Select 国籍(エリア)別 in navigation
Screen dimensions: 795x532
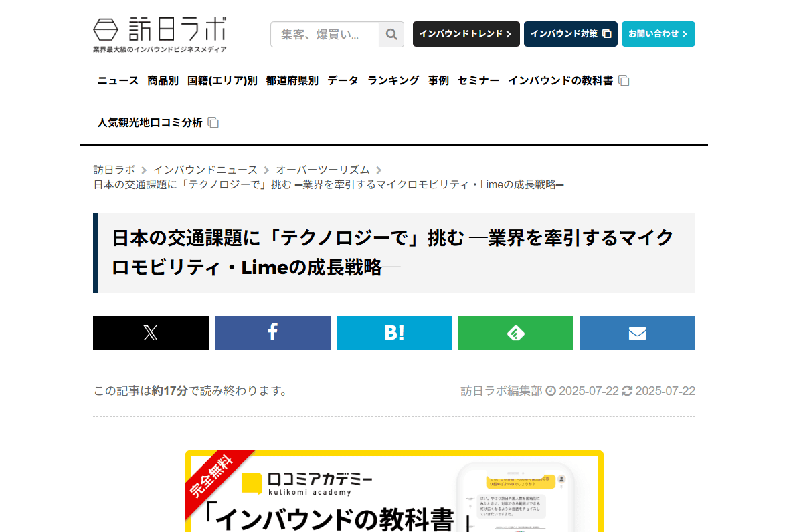222,80
